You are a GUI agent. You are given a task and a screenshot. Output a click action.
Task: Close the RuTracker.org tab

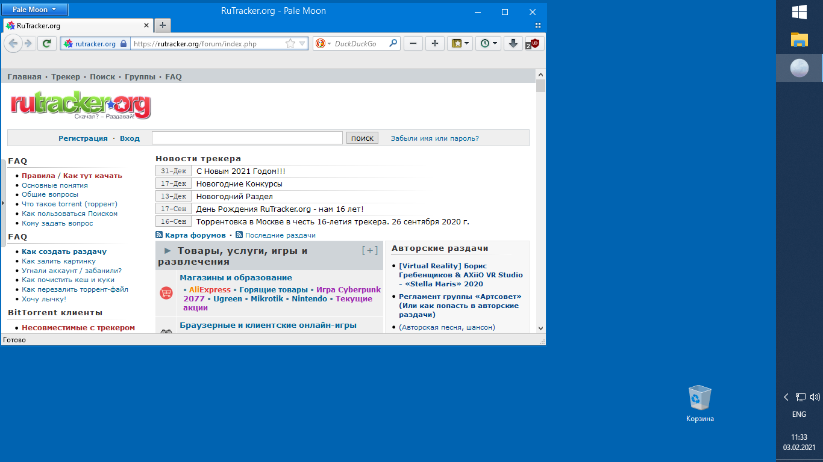coord(146,26)
